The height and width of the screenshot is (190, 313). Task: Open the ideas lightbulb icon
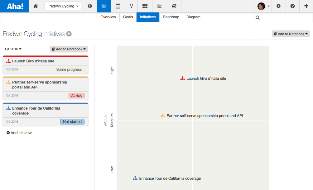pos(131,6)
